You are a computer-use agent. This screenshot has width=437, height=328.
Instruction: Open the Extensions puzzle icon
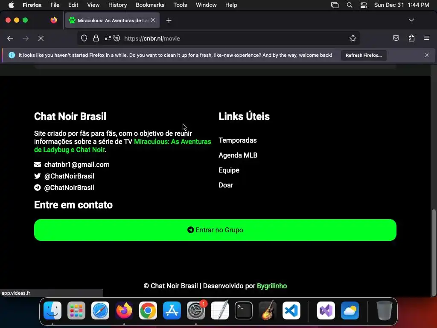(x=411, y=38)
